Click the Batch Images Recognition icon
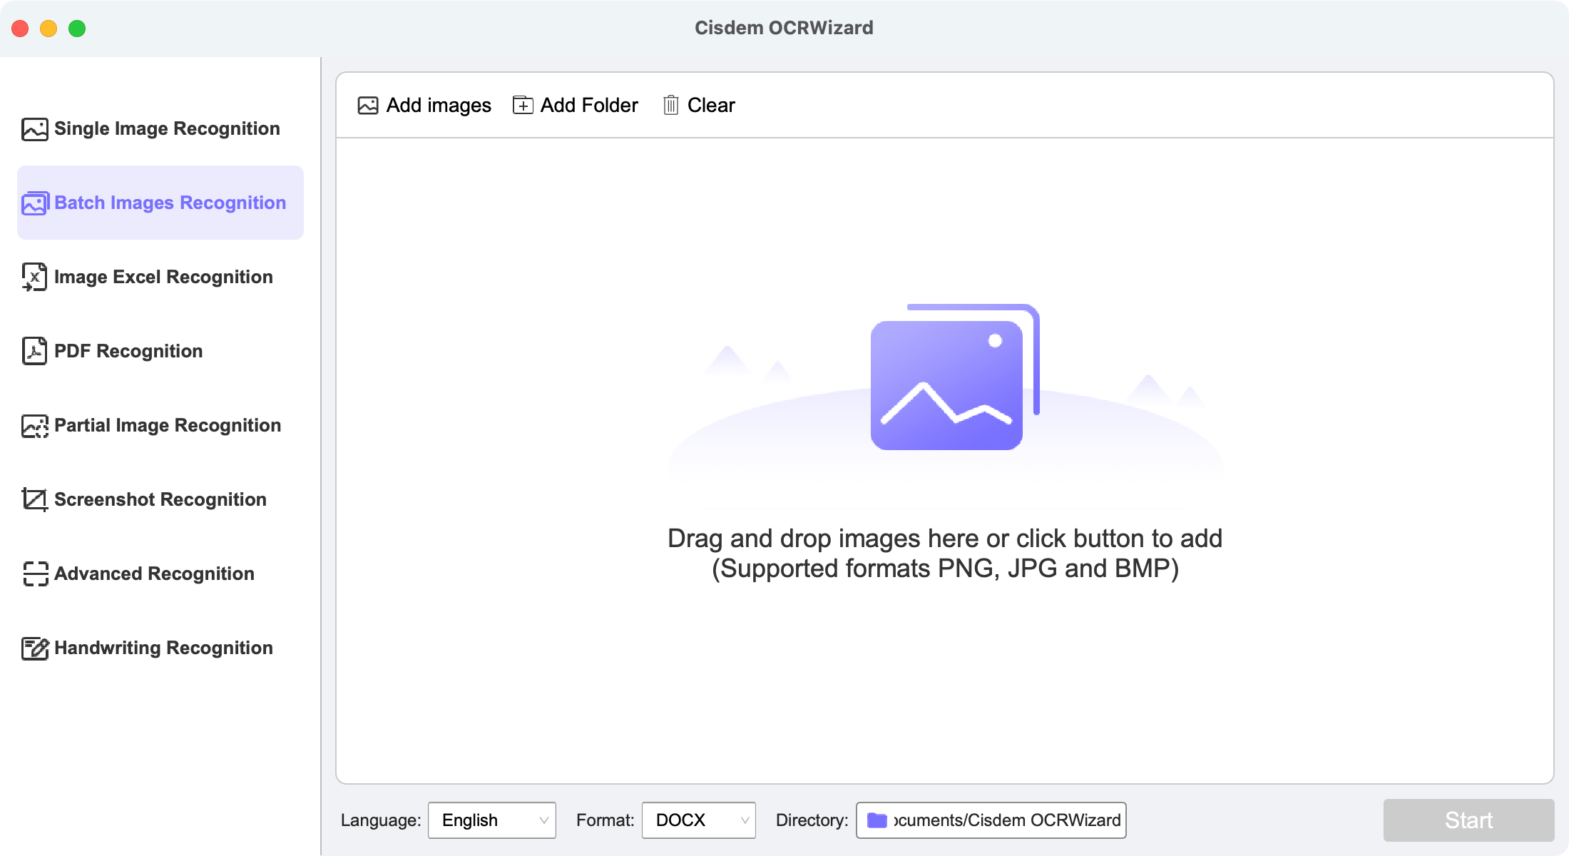This screenshot has height=856, width=1569. (34, 203)
